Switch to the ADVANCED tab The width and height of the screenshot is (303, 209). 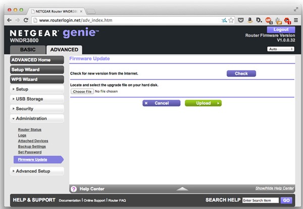64,50
